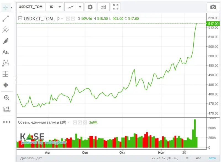Click the USDKZT_TOM symbol field
Image resolution: width=221 pixels, height=162 pixels.
point(30,7)
